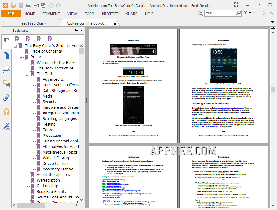Select the Advanced UI bookmark
The image size is (277, 210).
click(x=54, y=79)
